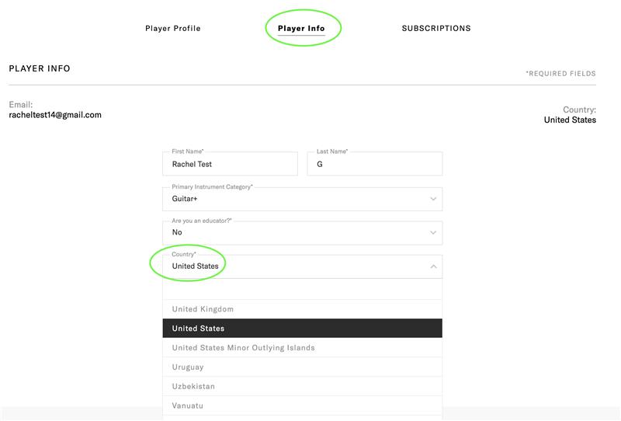This screenshot has height=421, width=621.
Task: Open the Player Profile tab
Action: [x=172, y=28]
